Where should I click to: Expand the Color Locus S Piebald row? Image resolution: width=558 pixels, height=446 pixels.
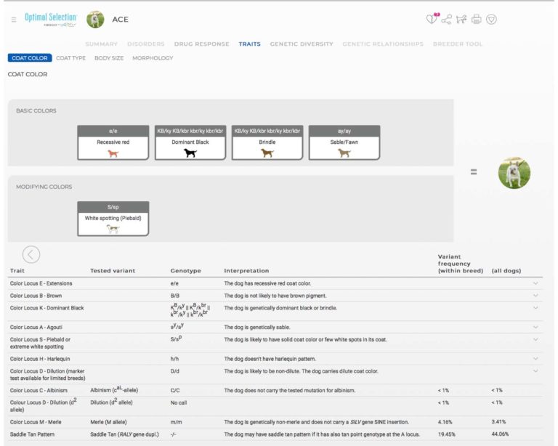coord(535,340)
